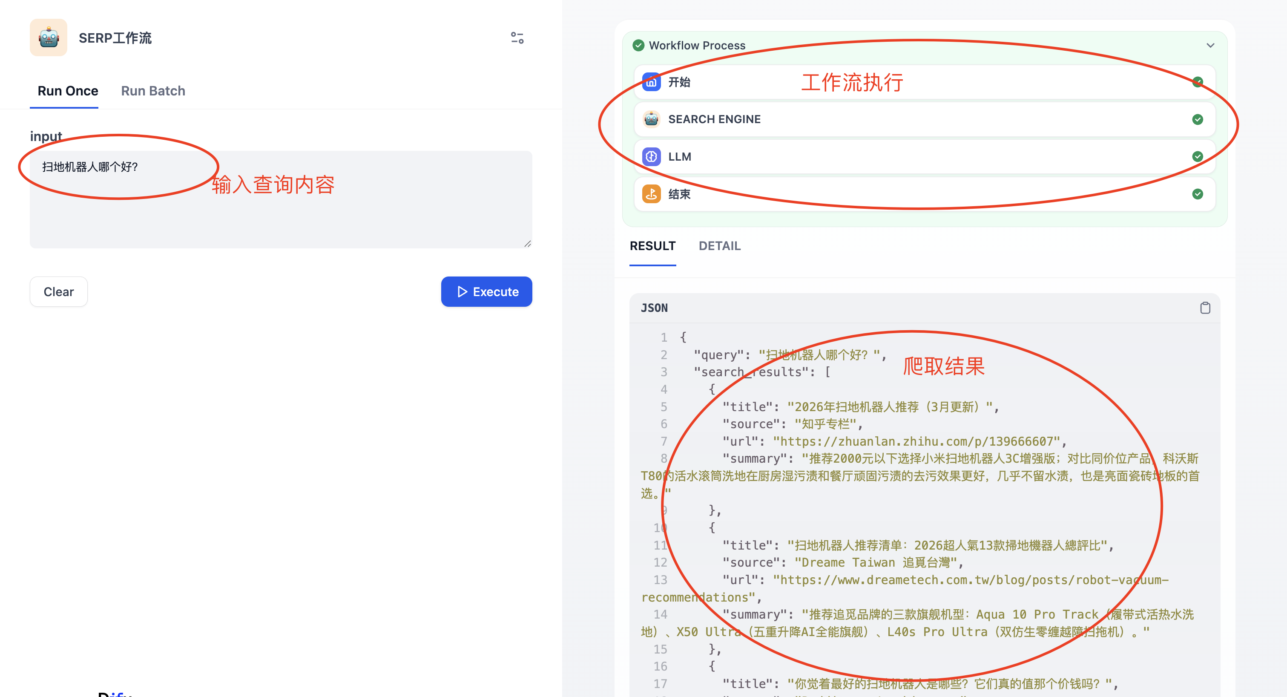Grab the input textarea resize handle
The image size is (1287, 697).
click(x=528, y=244)
